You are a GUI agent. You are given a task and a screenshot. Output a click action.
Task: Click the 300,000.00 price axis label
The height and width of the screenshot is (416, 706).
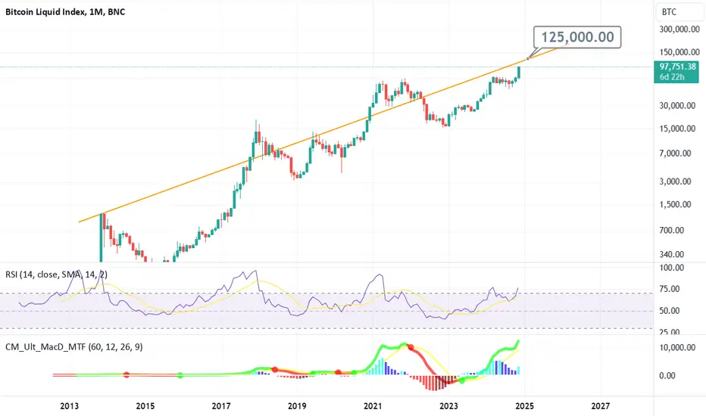pyautogui.click(x=679, y=29)
